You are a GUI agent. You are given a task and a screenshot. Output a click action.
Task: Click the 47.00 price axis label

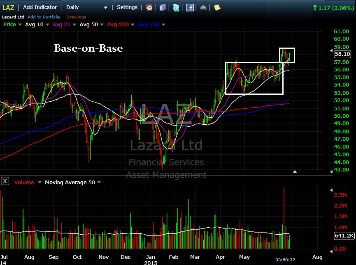tap(341, 139)
